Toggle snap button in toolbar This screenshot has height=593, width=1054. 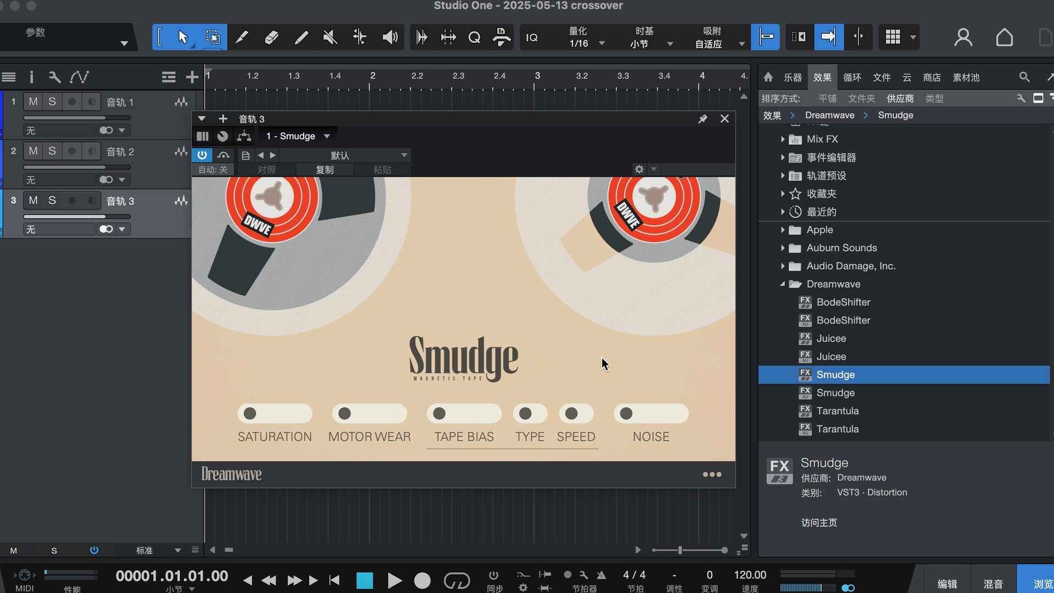pos(765,37)
